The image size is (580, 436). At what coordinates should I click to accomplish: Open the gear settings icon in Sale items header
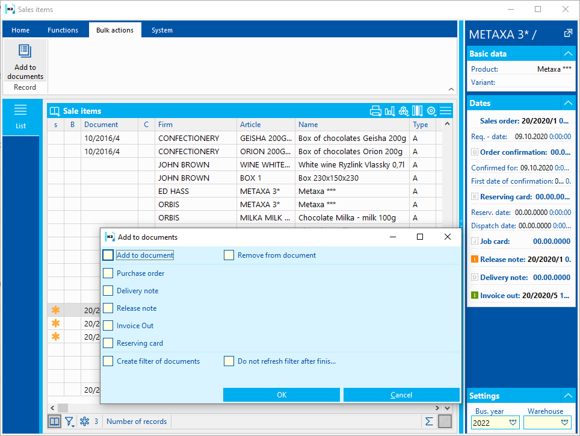pyautogui.click(x=431, y=111)
